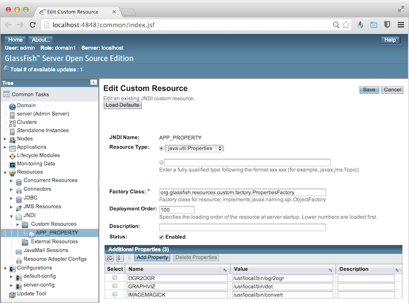Click the Value column sort icon

click(x=330, y=269)
